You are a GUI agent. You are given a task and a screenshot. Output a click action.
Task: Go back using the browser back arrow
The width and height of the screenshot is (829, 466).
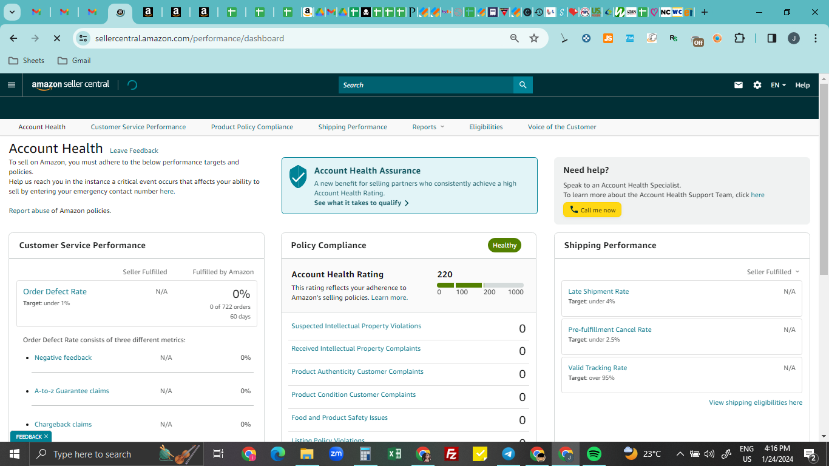(13, 38)
